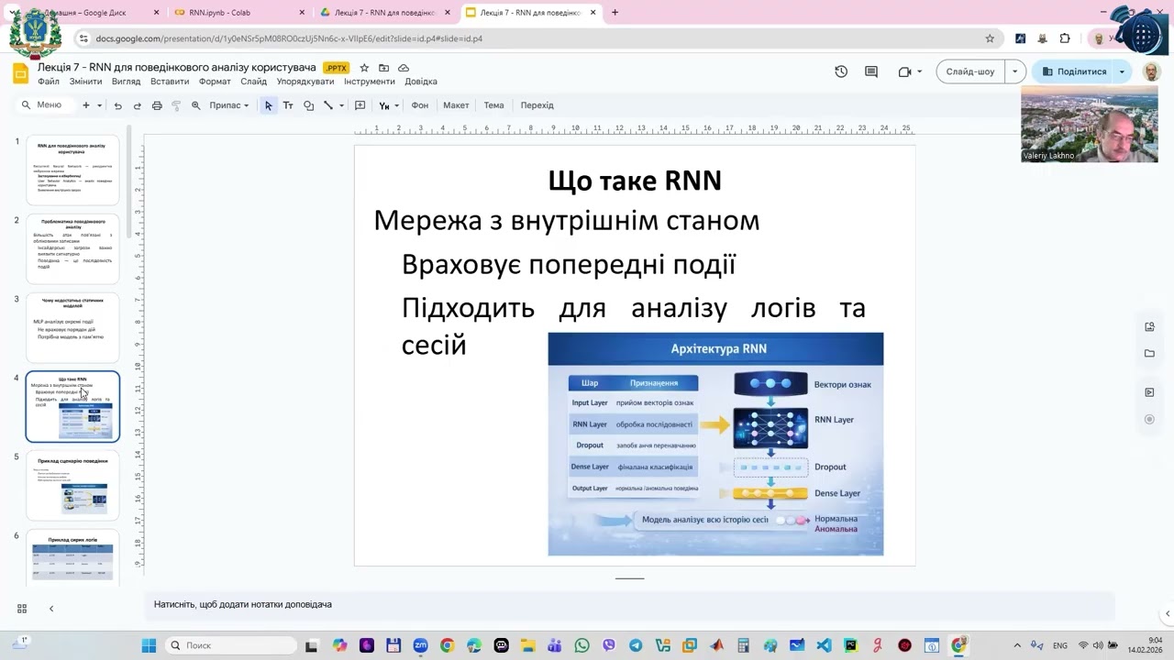
Task: Click the Windows Start button
Action: point(149,645)
